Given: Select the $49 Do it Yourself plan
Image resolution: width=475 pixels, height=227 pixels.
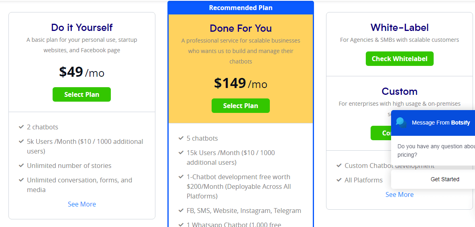Looking at the screenshot, I should pos(82,94).
